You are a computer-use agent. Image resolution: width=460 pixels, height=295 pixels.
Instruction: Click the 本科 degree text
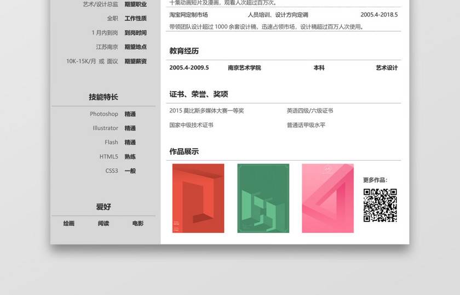(x=319, y=67)
